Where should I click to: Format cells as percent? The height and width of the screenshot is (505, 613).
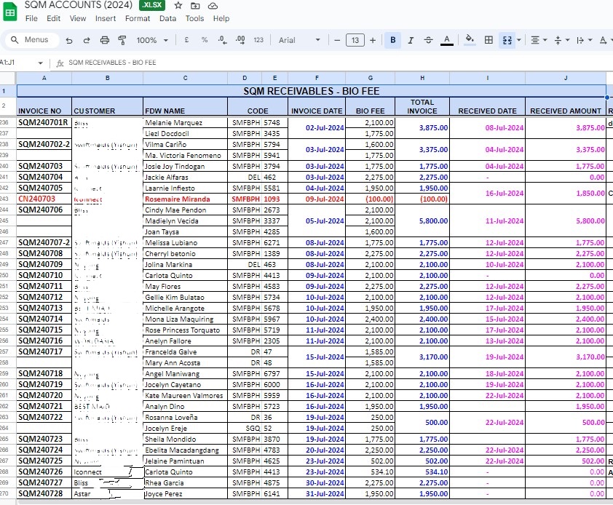205,40
